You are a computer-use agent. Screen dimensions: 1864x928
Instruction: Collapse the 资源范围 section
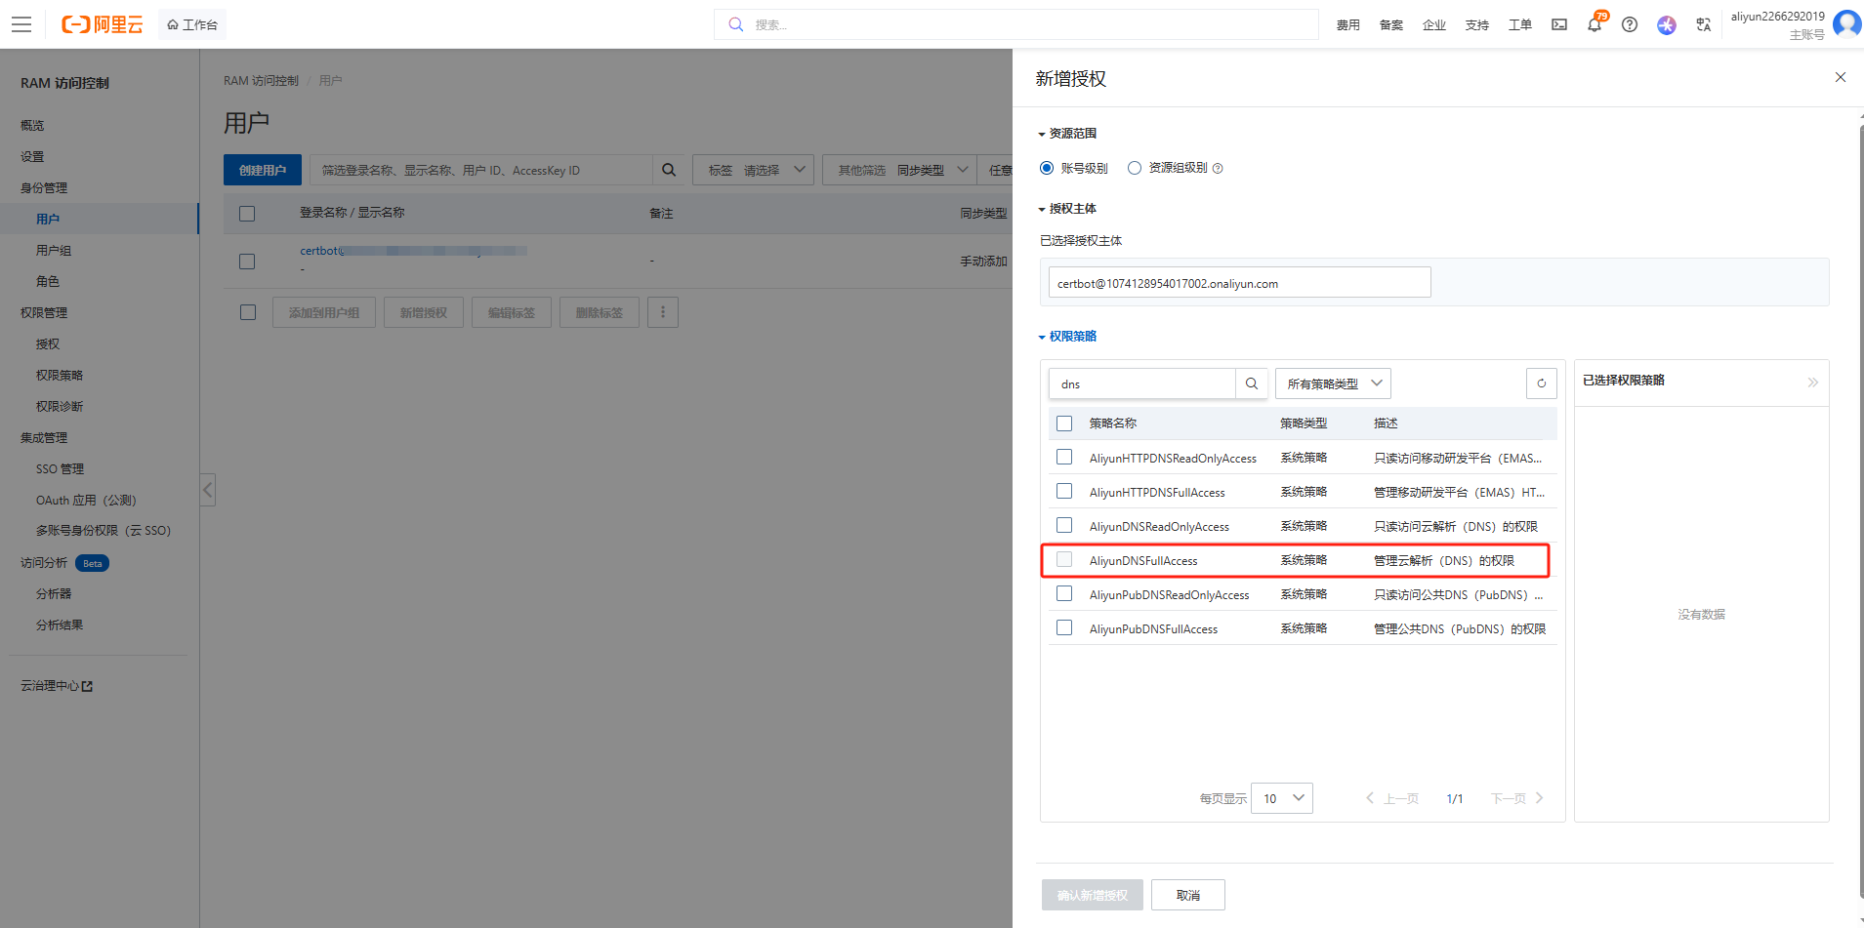(x=1067, y=134)
